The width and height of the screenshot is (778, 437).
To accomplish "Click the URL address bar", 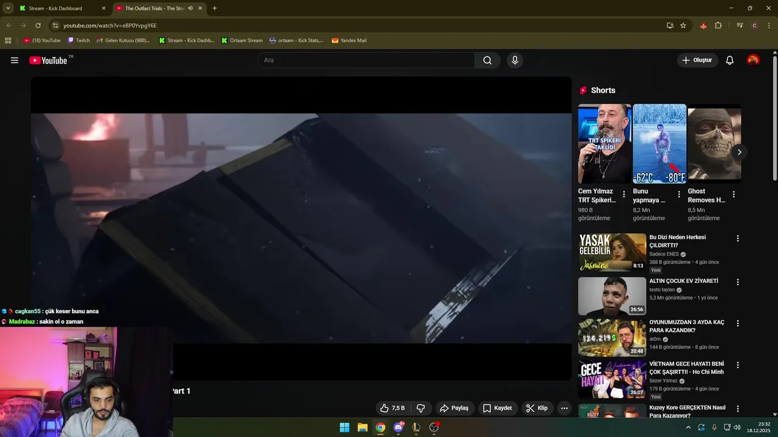I will pos(359,25).
